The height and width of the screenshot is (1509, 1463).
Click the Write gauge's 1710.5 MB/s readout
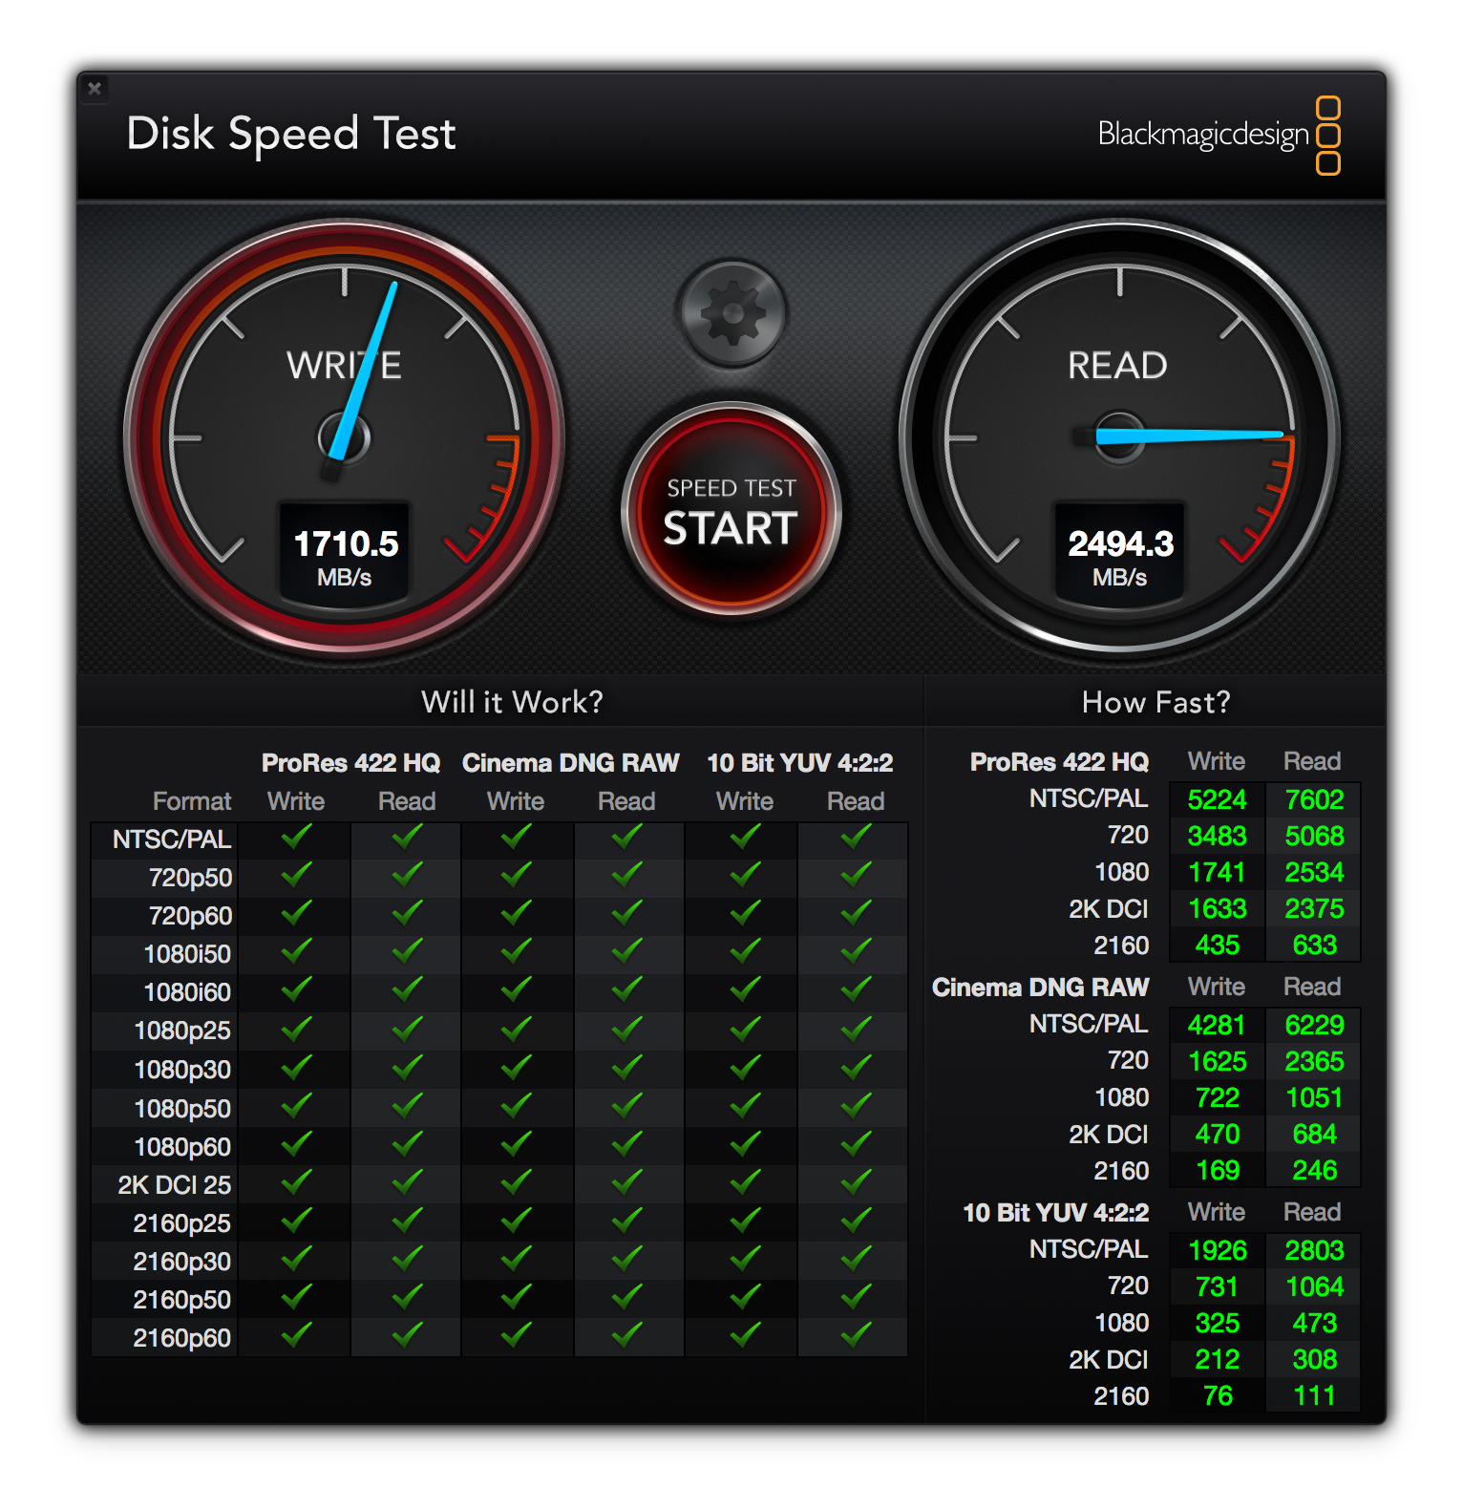[345, 556]
